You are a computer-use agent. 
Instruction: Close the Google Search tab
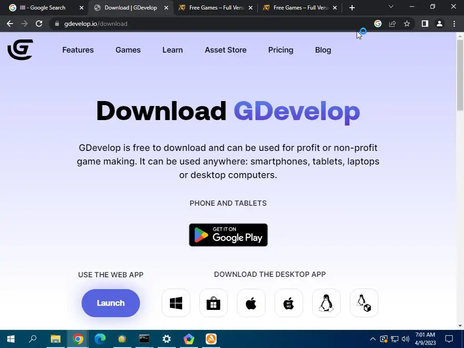(82, 8)
